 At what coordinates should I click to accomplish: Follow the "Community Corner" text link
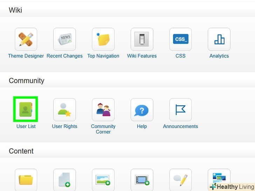(x=103, y=129)
